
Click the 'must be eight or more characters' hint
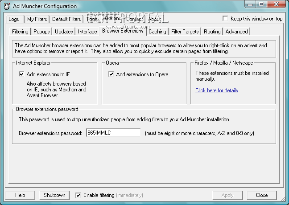click(x=200, y=133)
